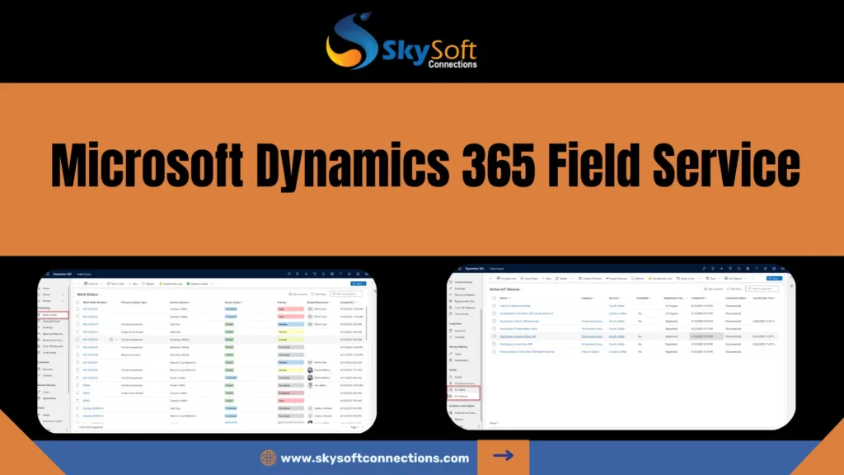Click back arrow in the IoT Devices toolbar
This screenshot has width=844, height=475.
tap(490, 279)
